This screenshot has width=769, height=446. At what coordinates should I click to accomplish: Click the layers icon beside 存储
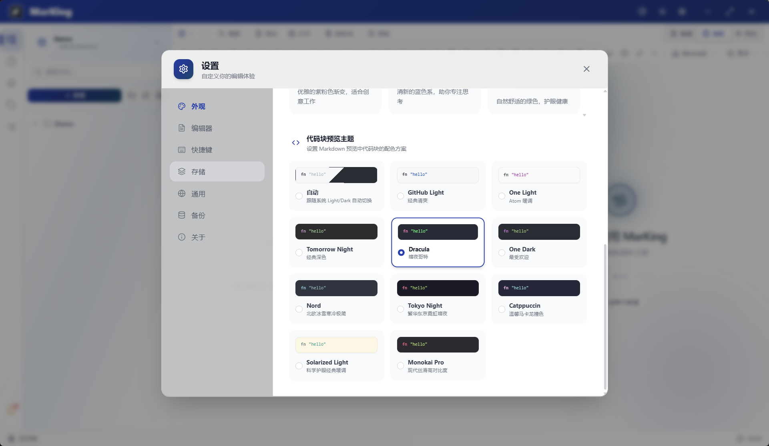click(182, 171)
